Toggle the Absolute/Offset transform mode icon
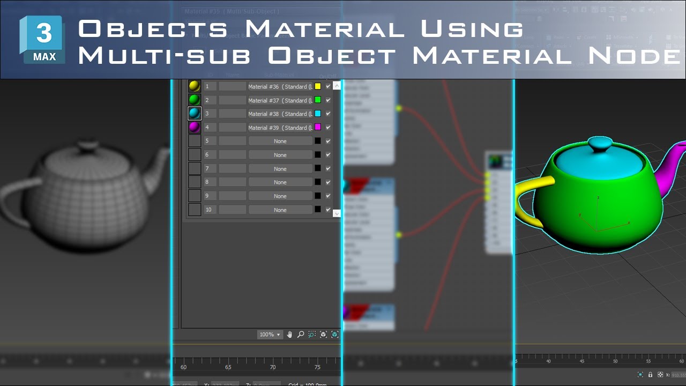Screen dimensions: 686x386 click(660, 375)
